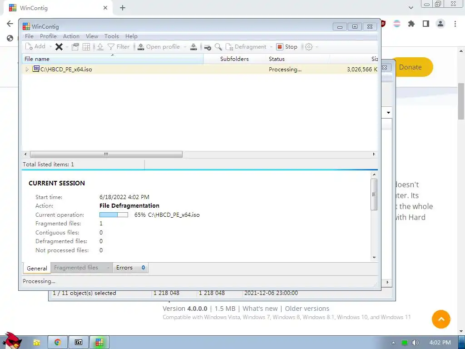Image resolution: width=465 pixels, height=349 pixels.
Task: Open the browser three-dot menu
Action: tap(455, 24)
